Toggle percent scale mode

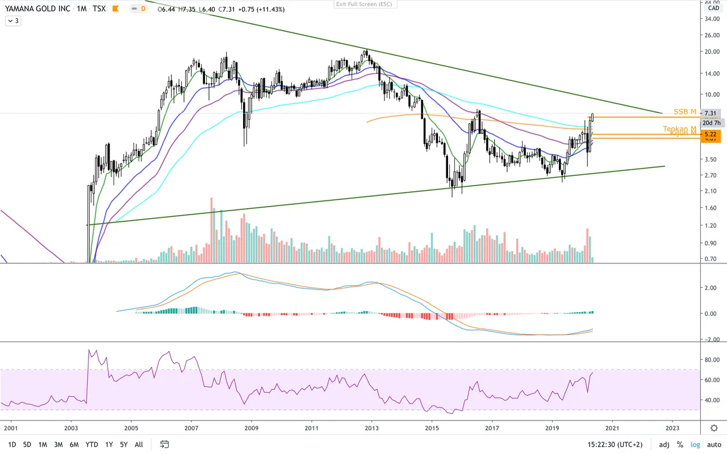(x=679, y=444)
